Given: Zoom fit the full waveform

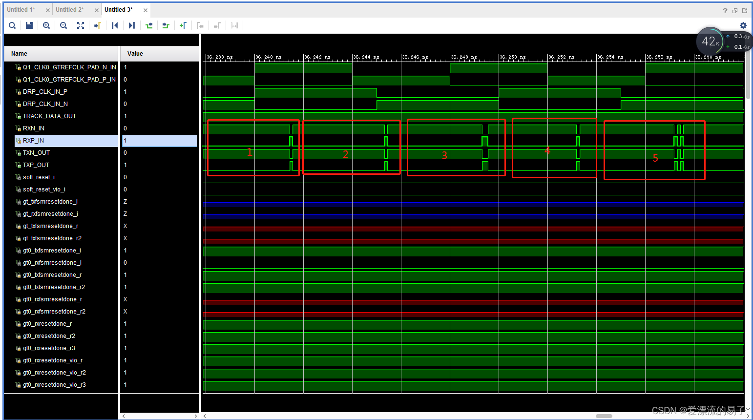Looking at the screenshot, I should (81, 25).
